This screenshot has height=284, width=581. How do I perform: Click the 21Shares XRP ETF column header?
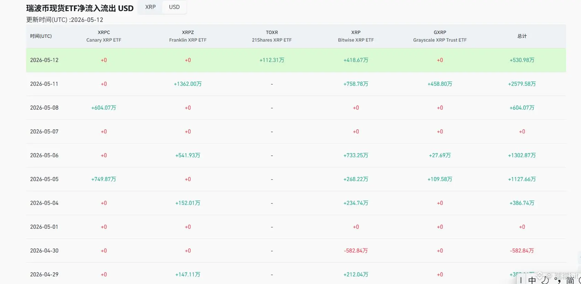coord(272,36)
